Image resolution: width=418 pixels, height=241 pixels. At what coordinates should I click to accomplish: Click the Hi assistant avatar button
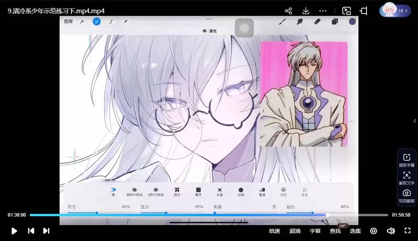395,11
